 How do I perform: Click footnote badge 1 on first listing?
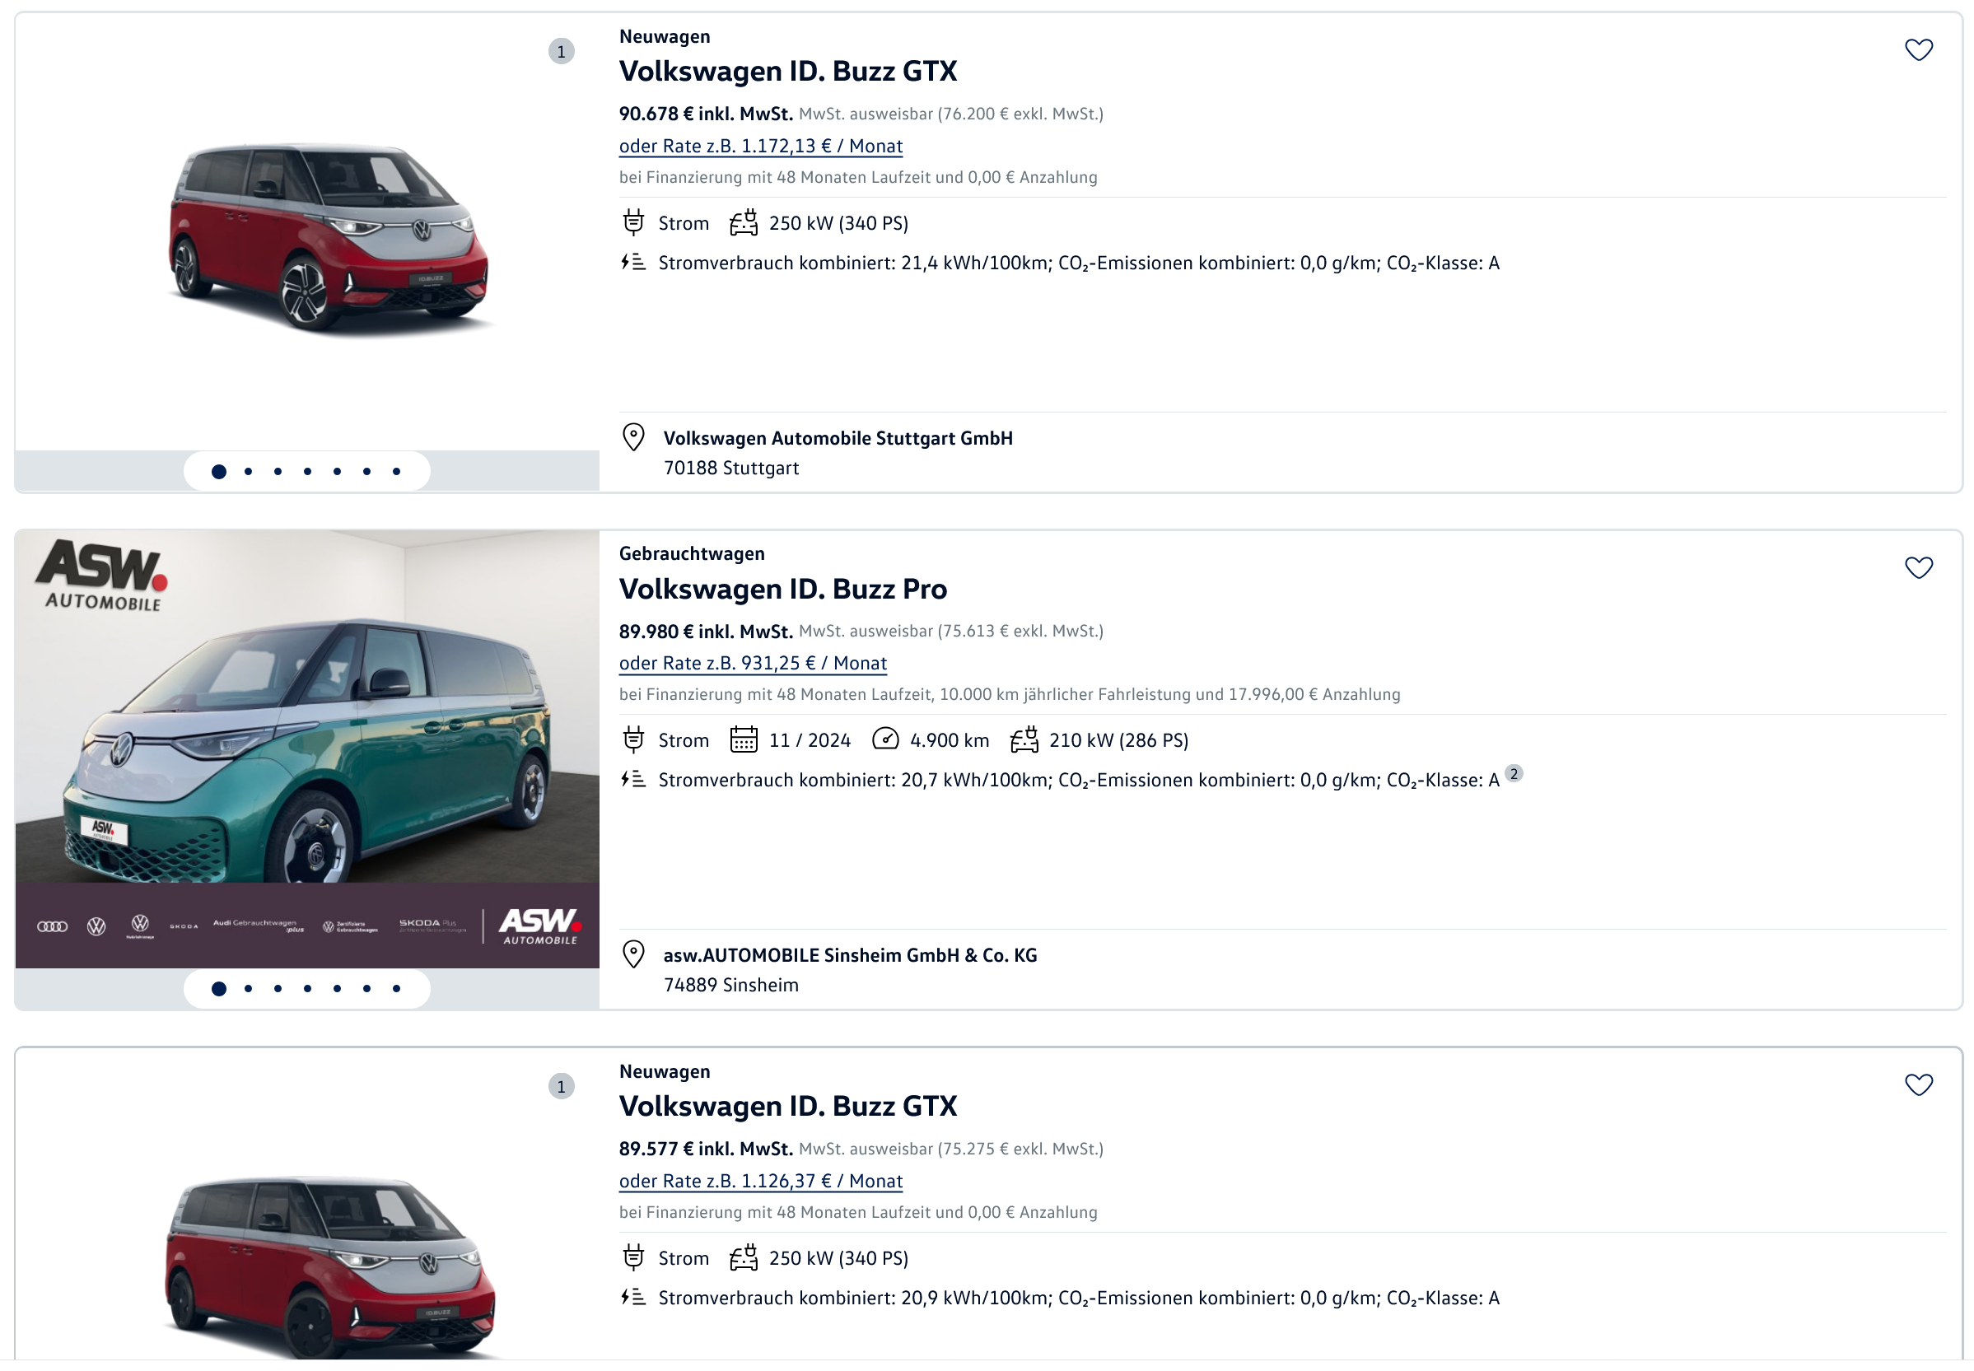[561, 52]
